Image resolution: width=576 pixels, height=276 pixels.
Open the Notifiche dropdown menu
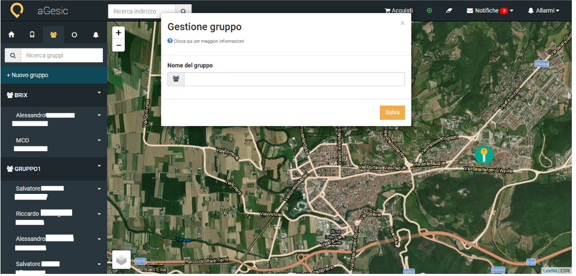pos(490,10)
